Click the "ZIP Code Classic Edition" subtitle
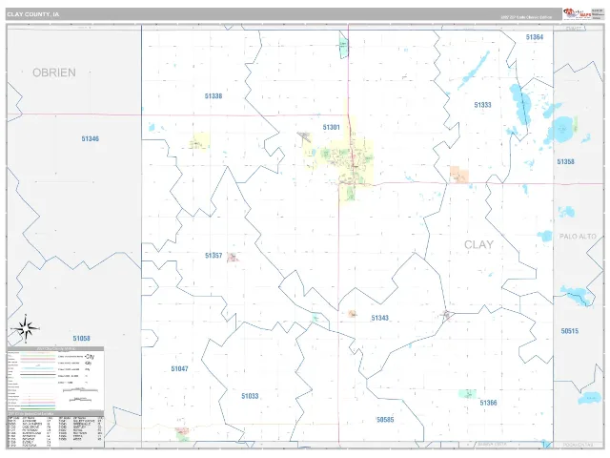The image size is (610, 458). (526, 17)
